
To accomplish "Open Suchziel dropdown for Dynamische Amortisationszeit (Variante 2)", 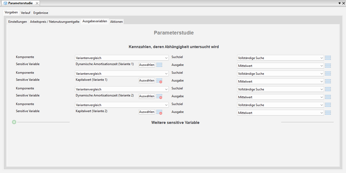I will pyautogui.click(x=321, y=89).
